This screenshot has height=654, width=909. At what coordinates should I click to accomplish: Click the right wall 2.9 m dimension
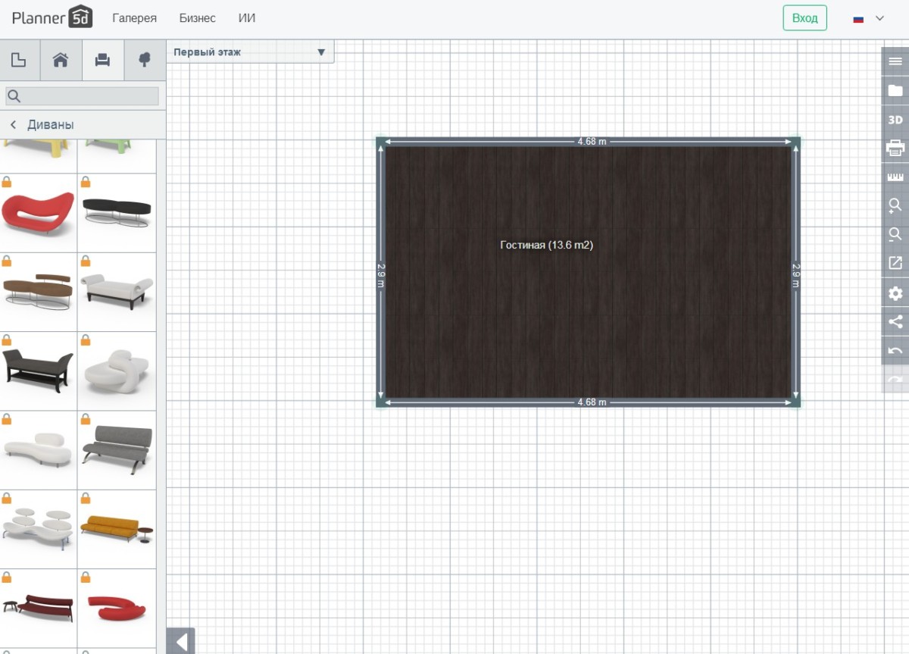coord(795,274)
